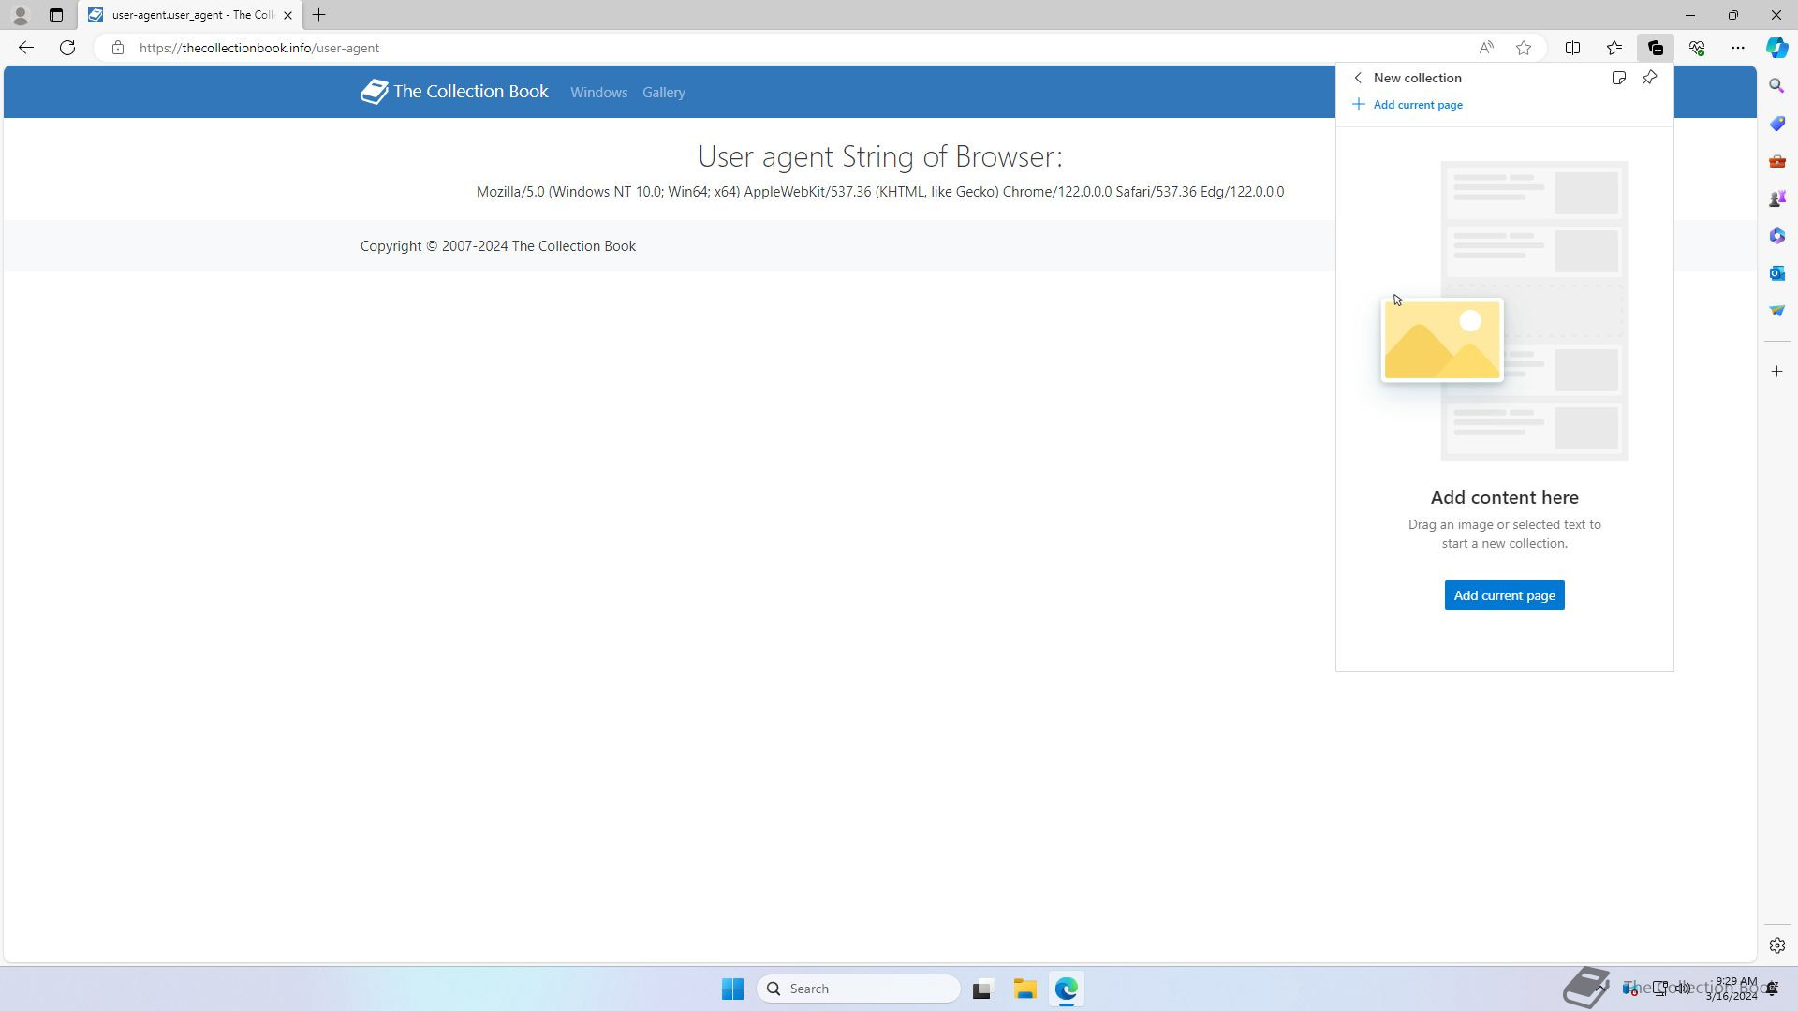Screen dimensions: 1798x1011
Task: Open the Windows nav menu item
Action: (598, 93)
